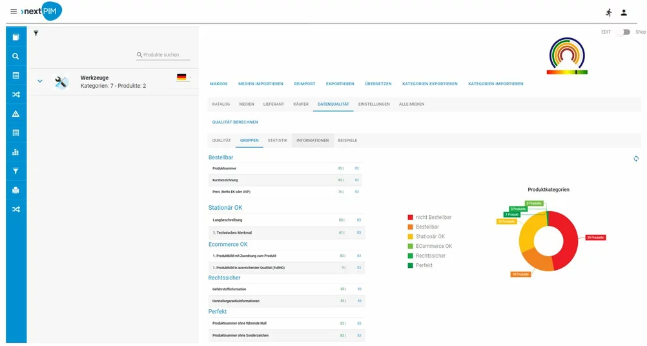Screen dimensions: 647x346
Task: Open the Einstellungen tab
Action: 374,104
